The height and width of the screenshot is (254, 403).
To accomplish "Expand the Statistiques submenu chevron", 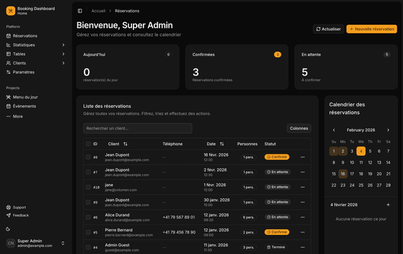I will (x=63, y=45).
